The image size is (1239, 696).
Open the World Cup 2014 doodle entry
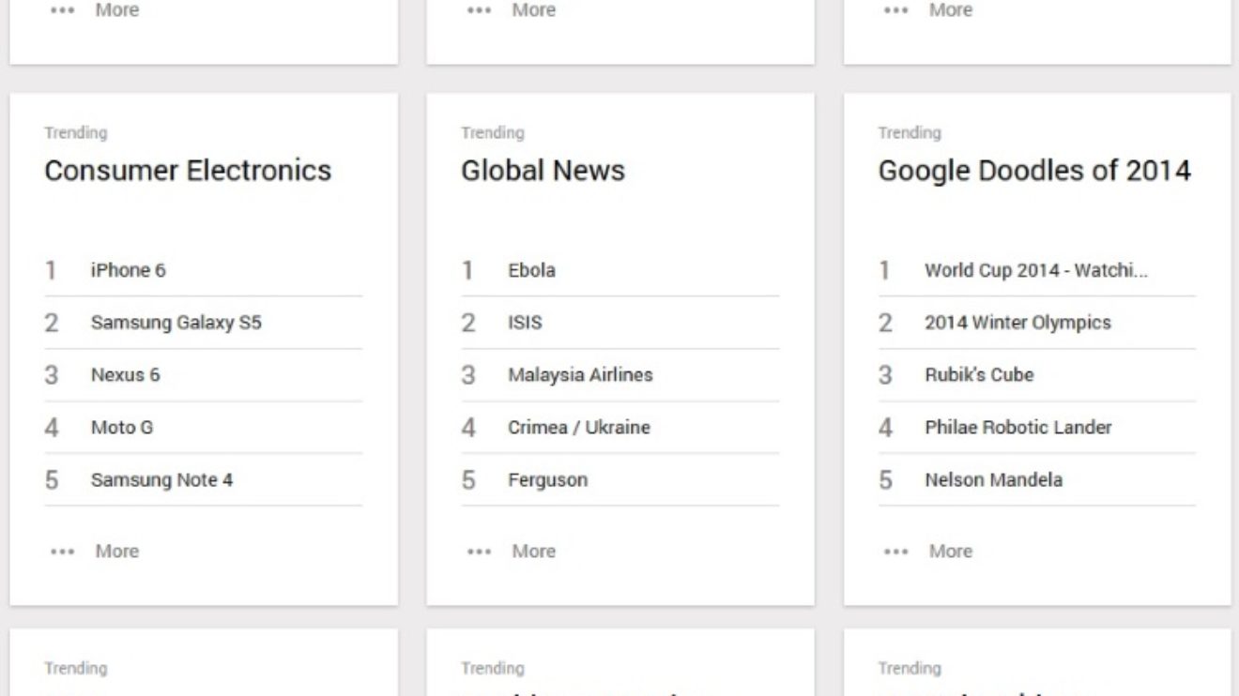(x=1037, y=270)
